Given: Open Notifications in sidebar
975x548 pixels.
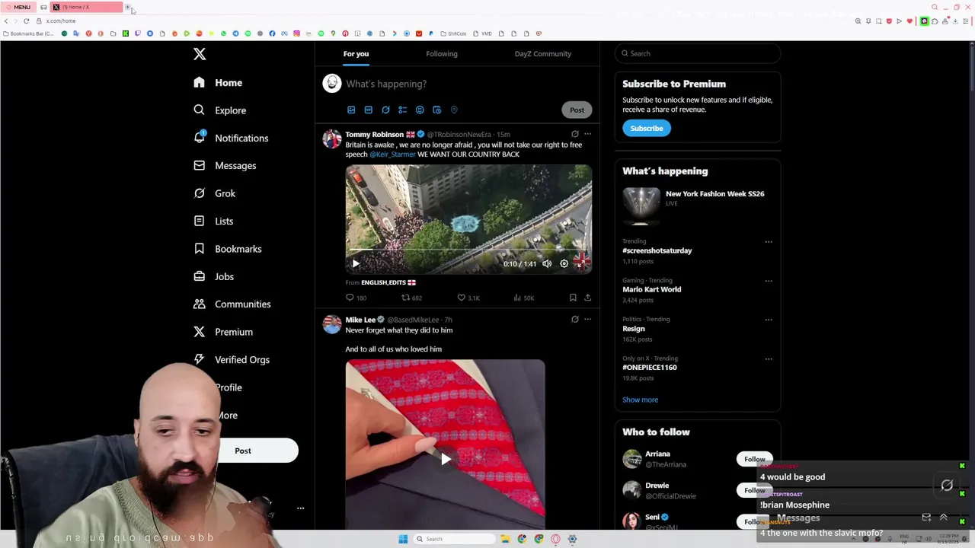Looking at the screenshot, I should (x=231, y=138).
